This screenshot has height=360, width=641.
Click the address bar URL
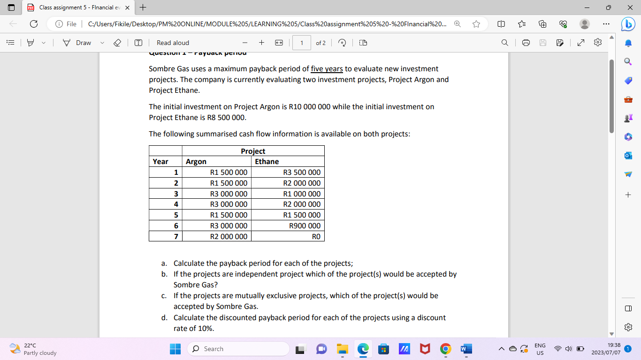point(267,24)
